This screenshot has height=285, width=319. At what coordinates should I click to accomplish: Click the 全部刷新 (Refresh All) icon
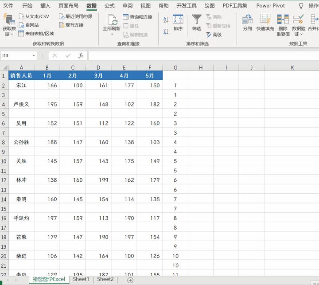112,20
